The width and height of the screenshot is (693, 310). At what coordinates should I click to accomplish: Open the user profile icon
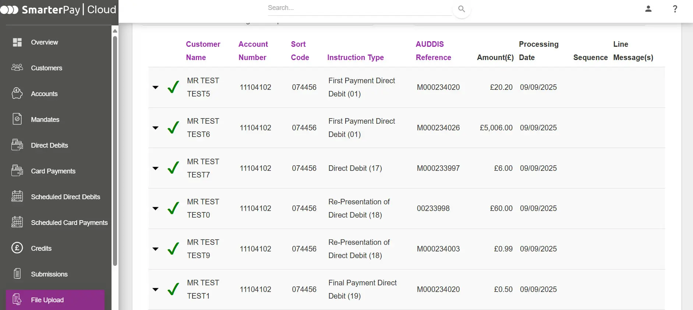pyautogui.click(x=648, y=9)
